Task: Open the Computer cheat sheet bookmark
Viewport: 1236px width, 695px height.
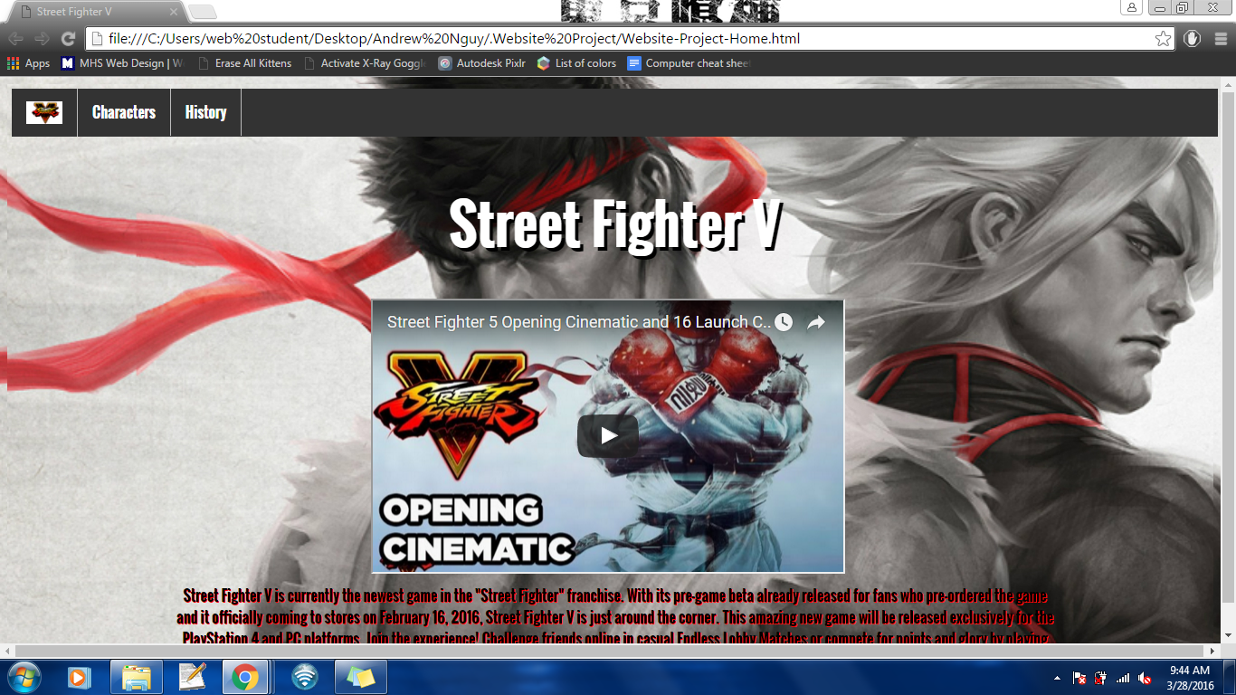Action: [x=689, y=63]
